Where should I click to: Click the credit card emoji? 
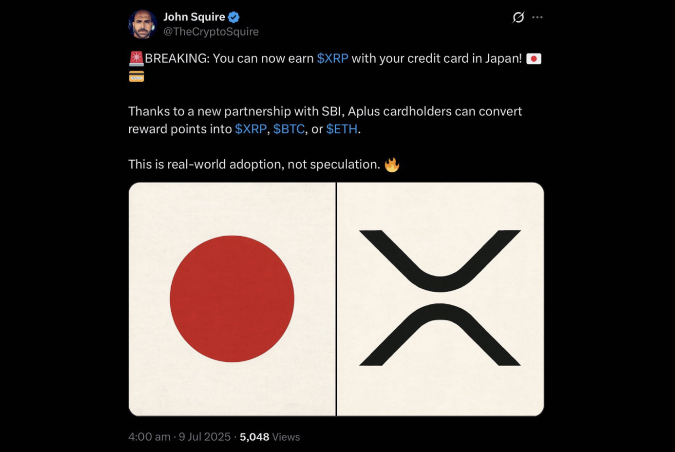pos(136,77)
